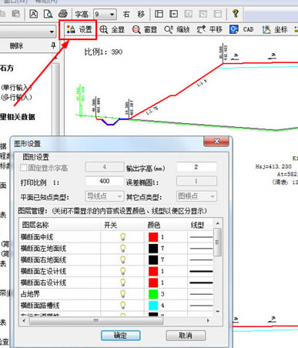This screenshot has width=298, height=348.
Task: Select (多行输入) item in left panel
Action: point(16,98)
